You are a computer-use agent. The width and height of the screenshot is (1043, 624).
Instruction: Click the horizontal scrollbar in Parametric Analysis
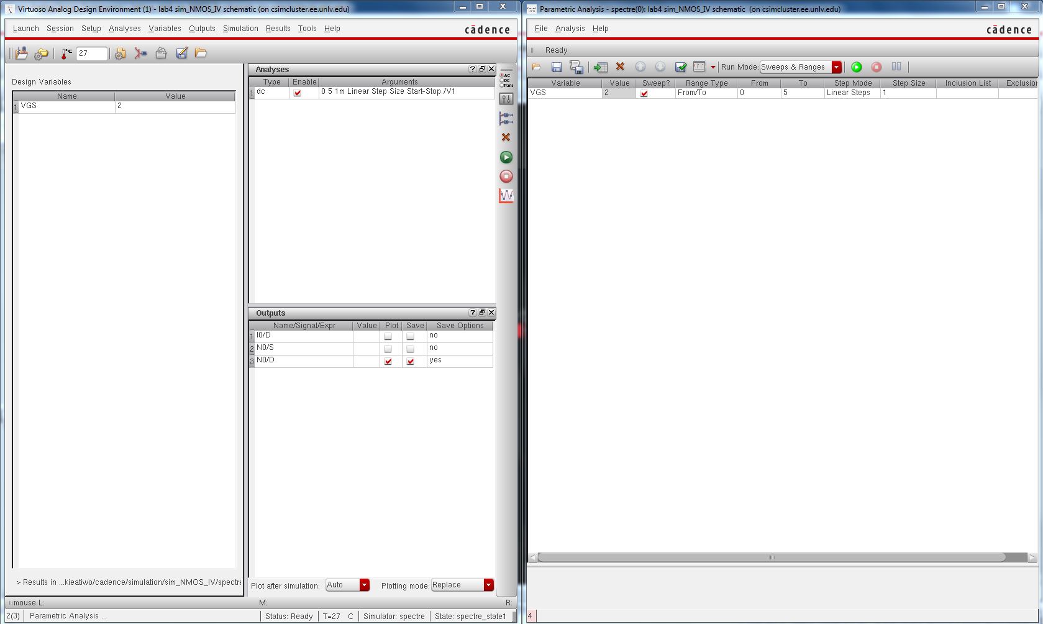point(772,557)
